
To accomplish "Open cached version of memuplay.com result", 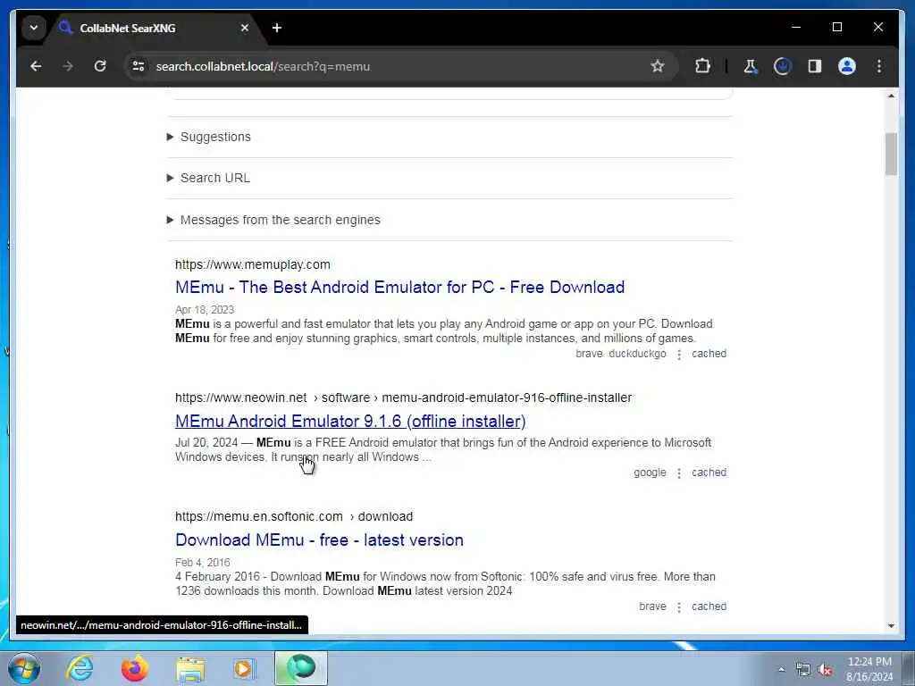I will click(x=709, y=354).
